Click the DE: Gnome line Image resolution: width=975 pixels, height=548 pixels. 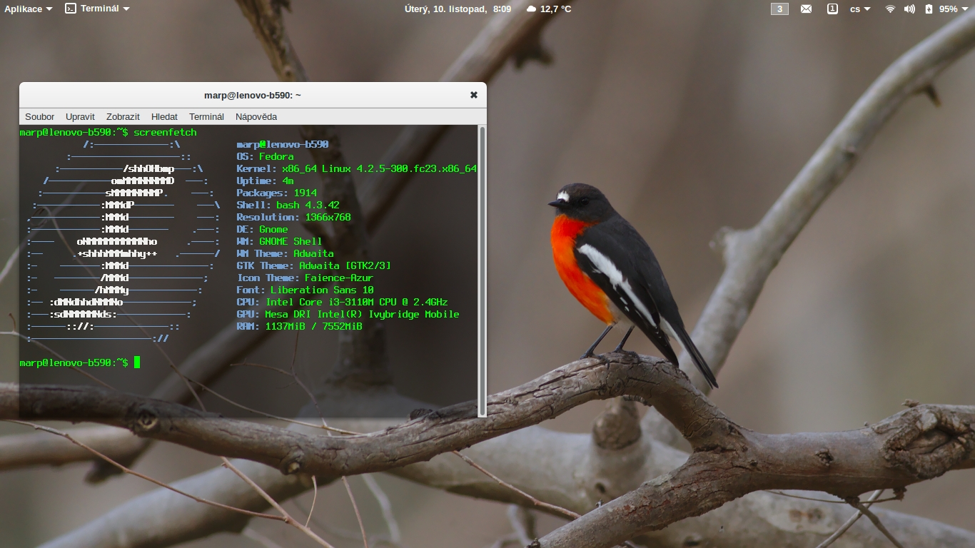coord(262,229)
